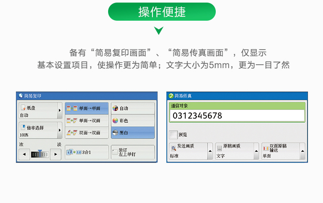Screen dimensions: 323x203
Task: Open the 双面原稿输送 duplex setting
Action: pos(281,151)
